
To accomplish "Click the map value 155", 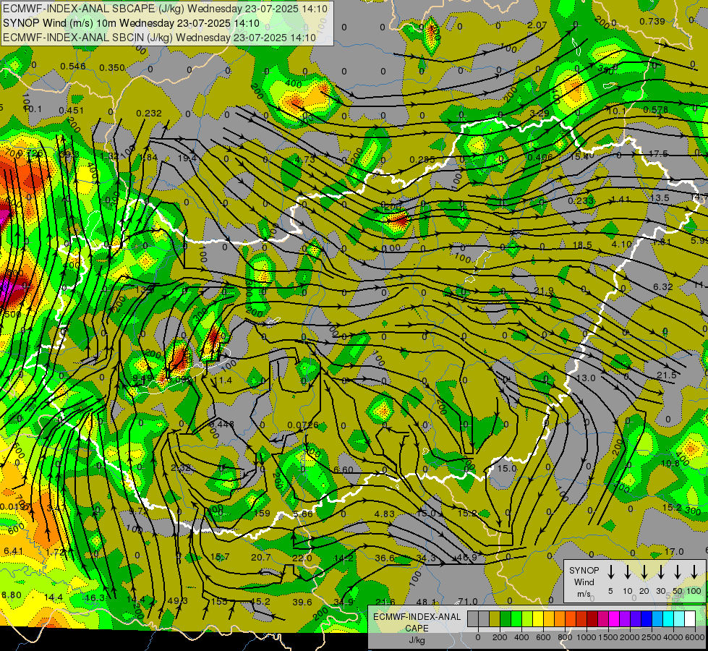I will pyautogui.click(x=219, y=601).
